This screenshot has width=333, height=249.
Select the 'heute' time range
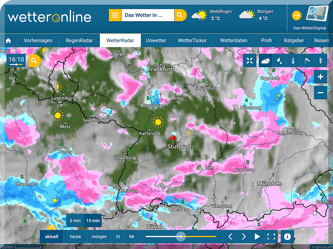pyautogui.click(x=75, y=237)
